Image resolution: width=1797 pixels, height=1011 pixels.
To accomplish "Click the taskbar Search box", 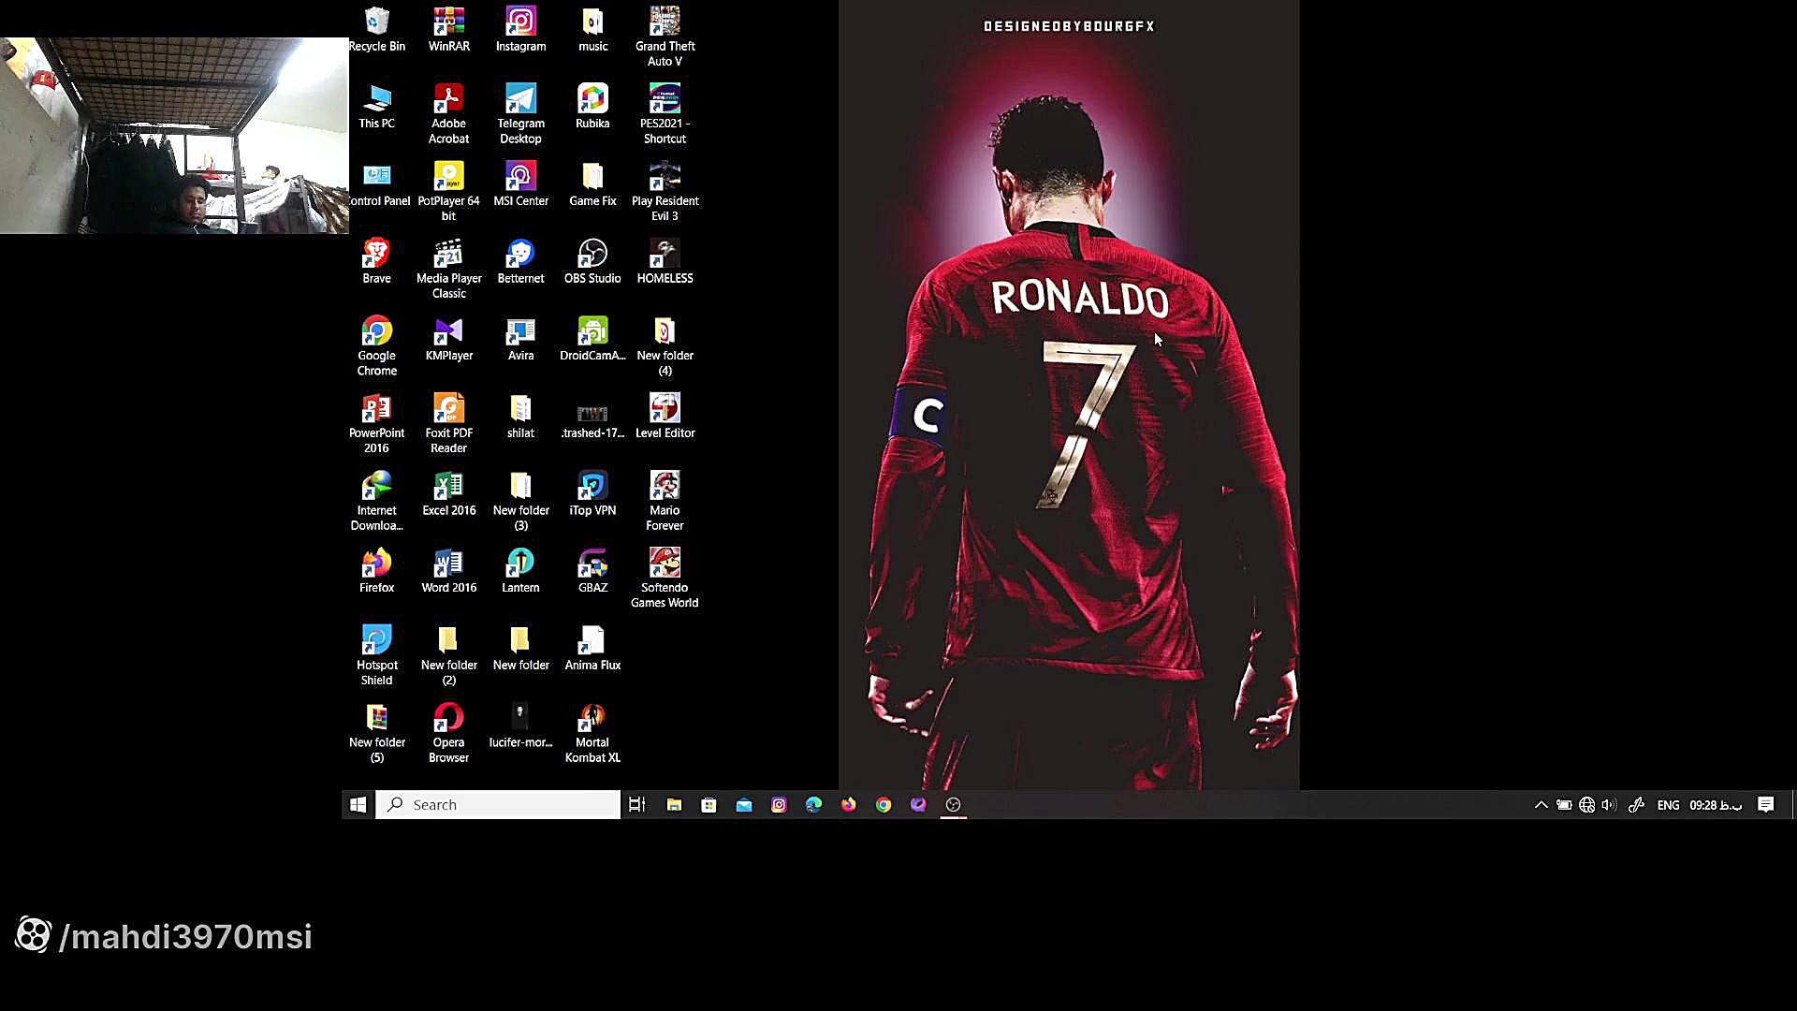I will [x=498, y=805].
